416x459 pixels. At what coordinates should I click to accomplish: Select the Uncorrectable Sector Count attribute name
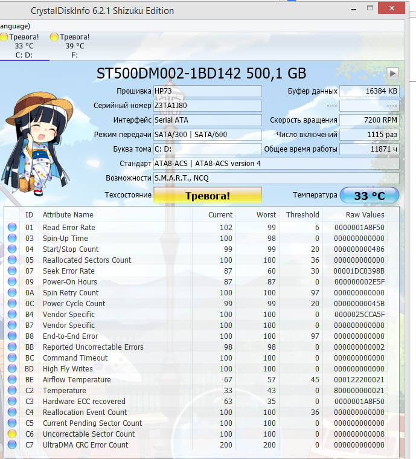(x=89, y=434)
